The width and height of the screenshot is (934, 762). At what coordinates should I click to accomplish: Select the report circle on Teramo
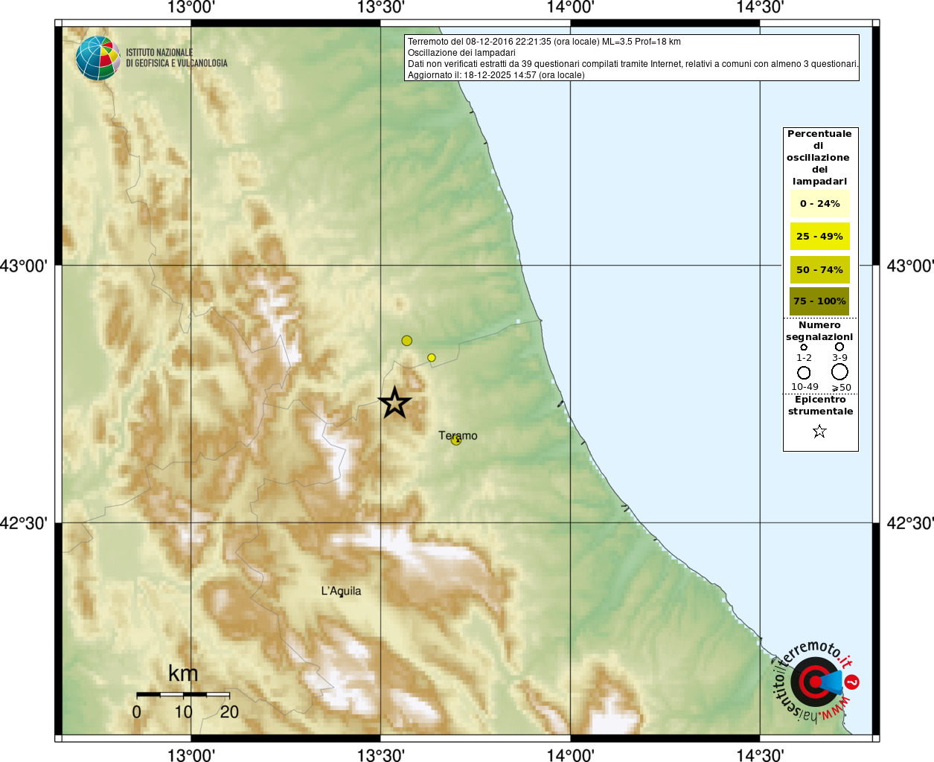tap(456, 440)
